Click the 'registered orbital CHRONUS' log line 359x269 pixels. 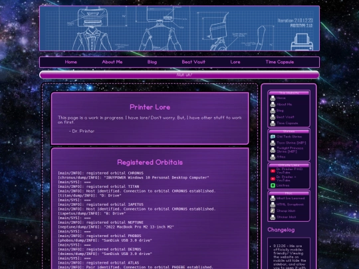pos(101,173)
